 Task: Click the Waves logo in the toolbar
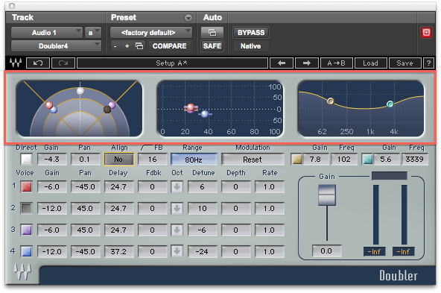tap(16, 63)
